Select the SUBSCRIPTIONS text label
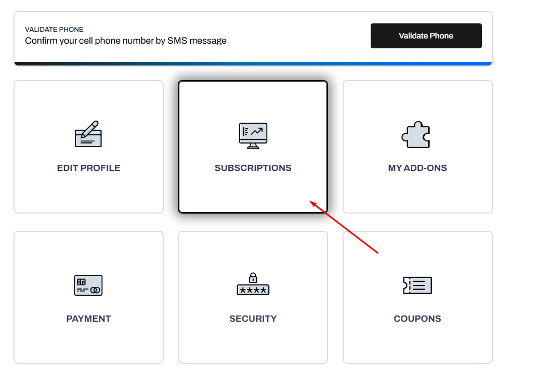The image size is (537, 369). tap(253, 168)
